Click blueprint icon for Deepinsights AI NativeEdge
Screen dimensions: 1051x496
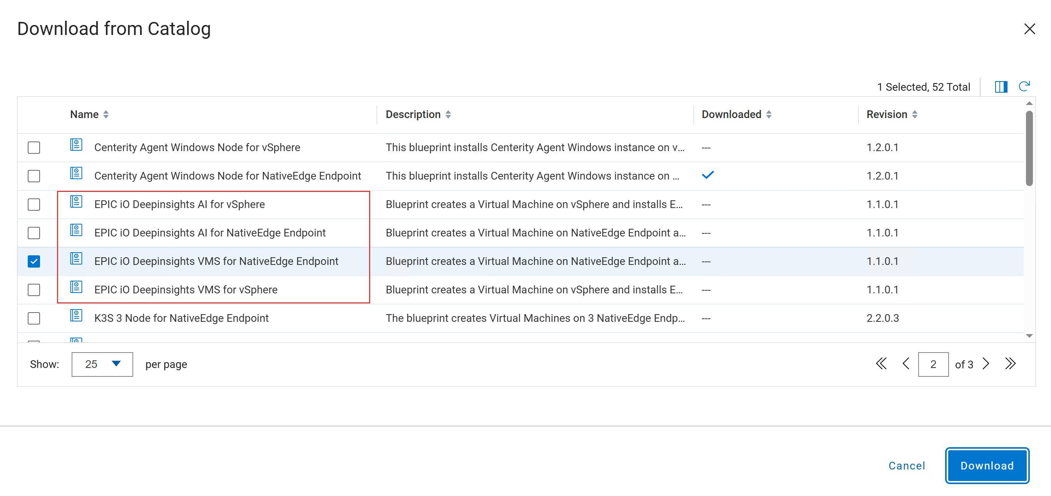click(x=76, y=231)
